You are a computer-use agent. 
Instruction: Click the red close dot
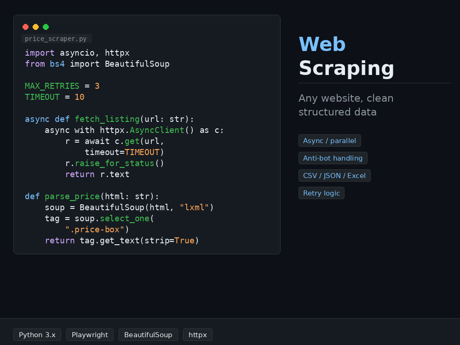point(25,27)
